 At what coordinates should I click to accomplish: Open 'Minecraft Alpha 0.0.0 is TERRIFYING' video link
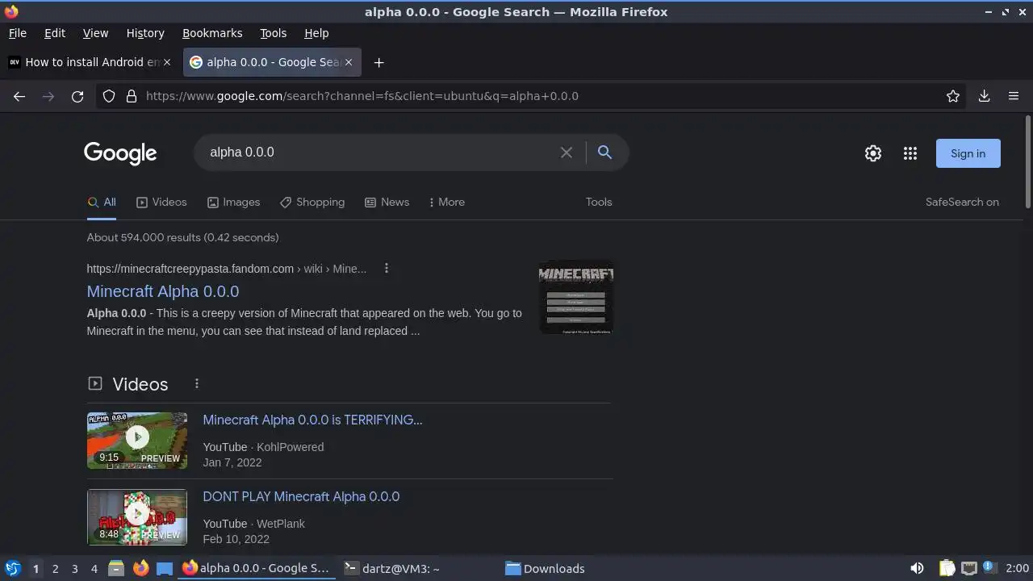(312, 420)
